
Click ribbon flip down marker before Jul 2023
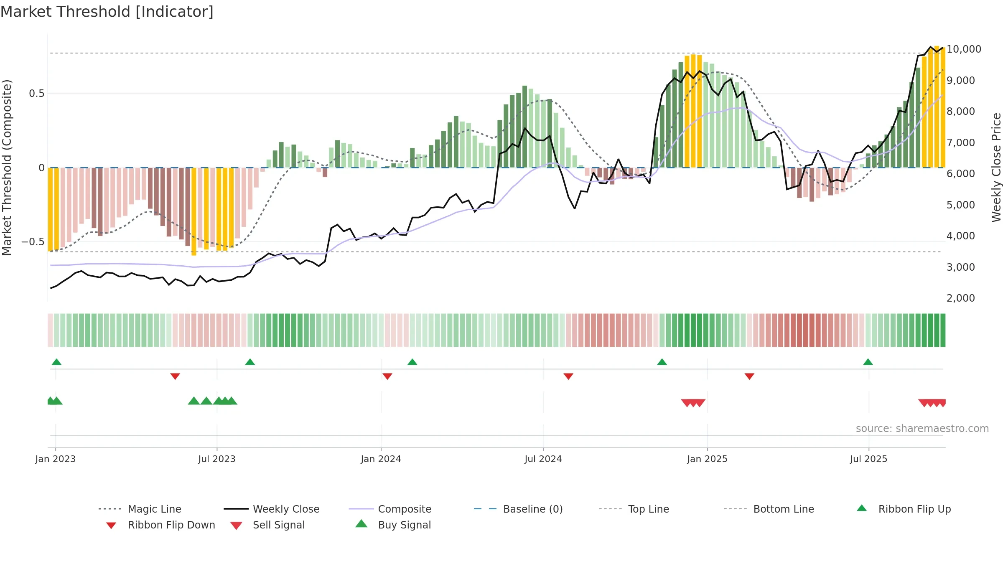[x=175, y=376]
